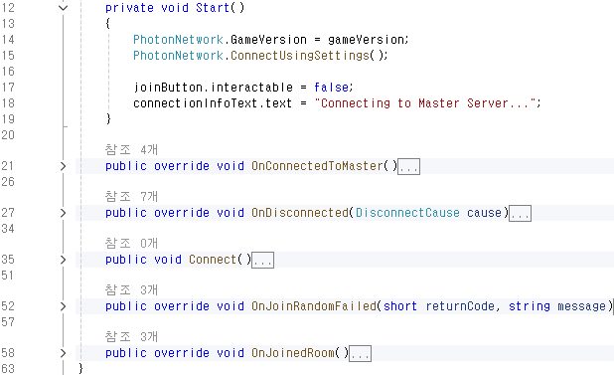Click PhotonNetwork in the GameVersion line
Viewport: 614px width, 375px height.
(x=178, y=40)
